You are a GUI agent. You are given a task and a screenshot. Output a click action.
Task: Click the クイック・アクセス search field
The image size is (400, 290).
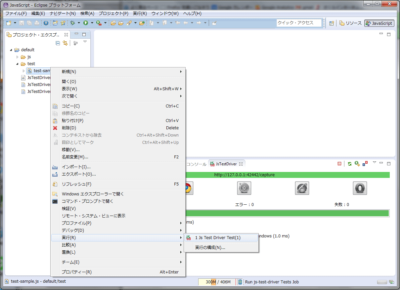coord(299,23)
